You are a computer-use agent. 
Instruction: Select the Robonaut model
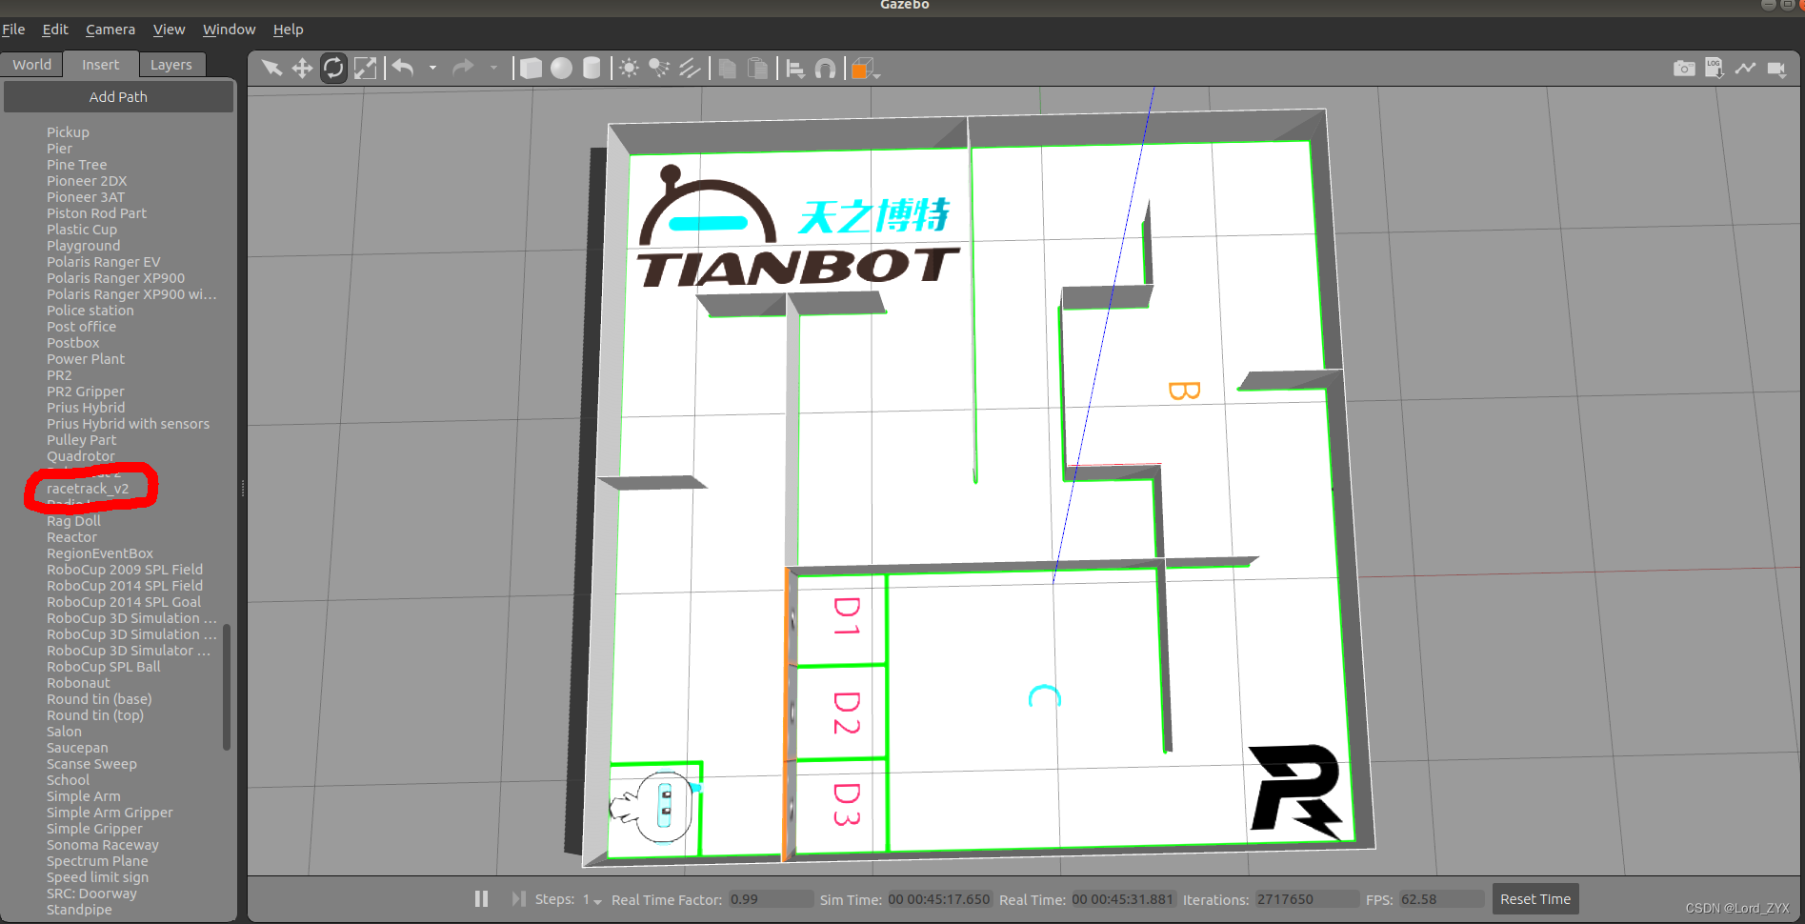click(x=78, y=683)
